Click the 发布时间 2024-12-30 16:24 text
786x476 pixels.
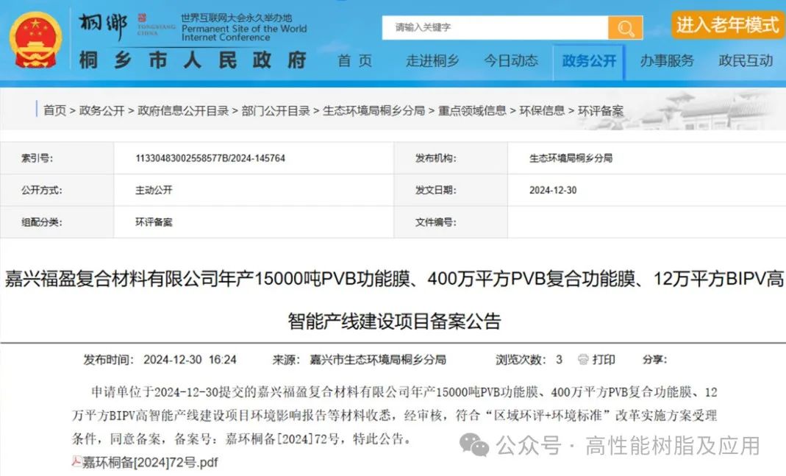tap(160, 360)
